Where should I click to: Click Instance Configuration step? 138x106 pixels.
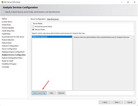coord(10,46)
